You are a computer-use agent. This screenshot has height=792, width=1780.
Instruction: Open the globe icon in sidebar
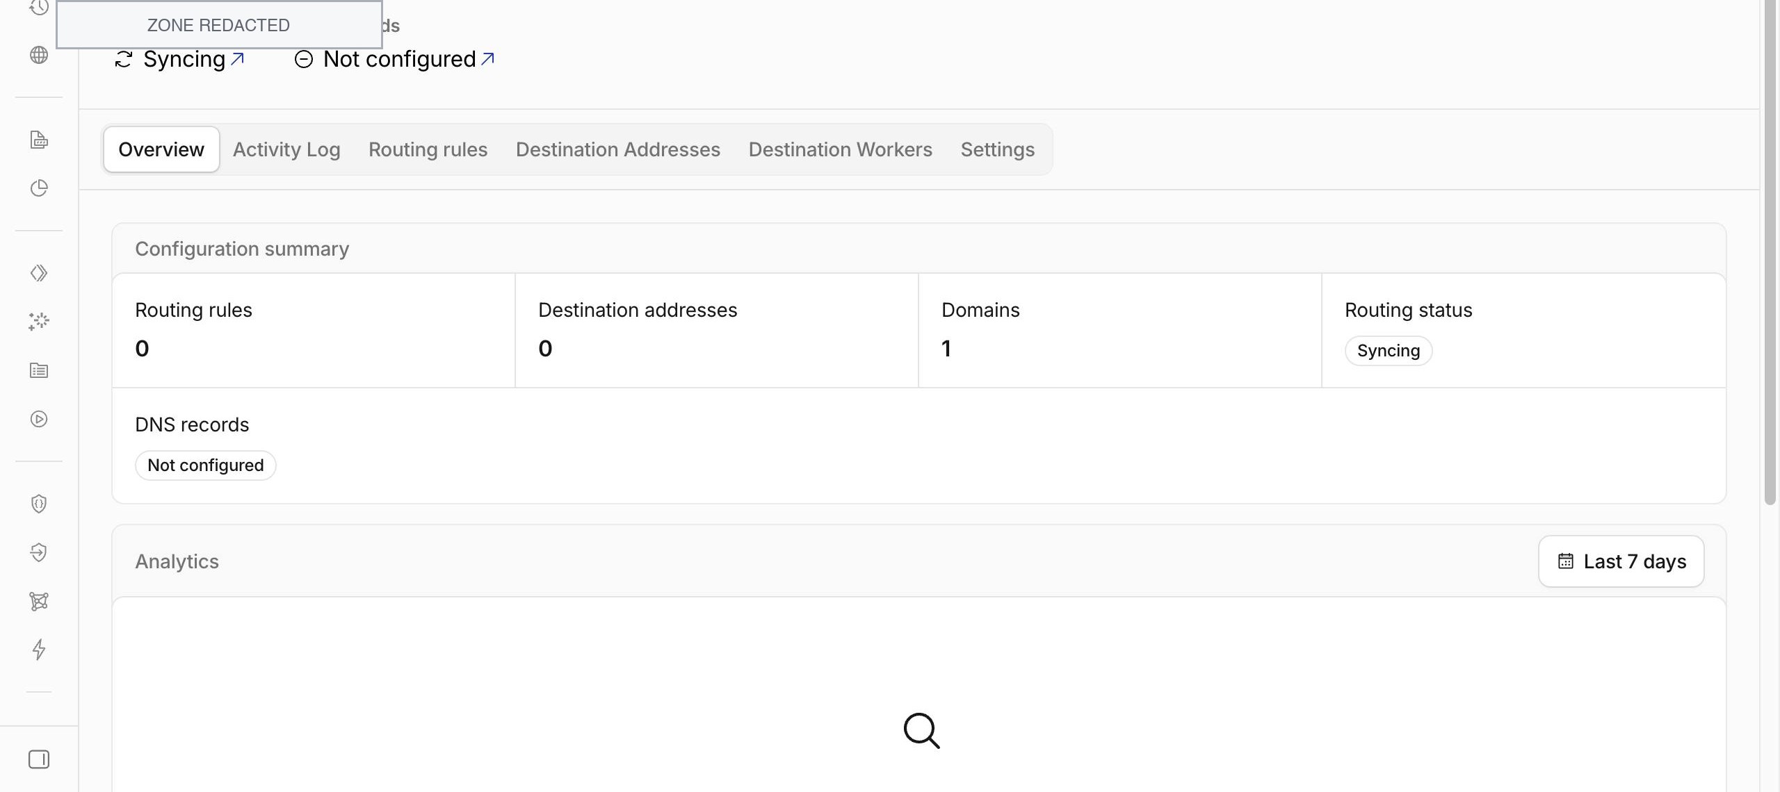tap(39, 55)
